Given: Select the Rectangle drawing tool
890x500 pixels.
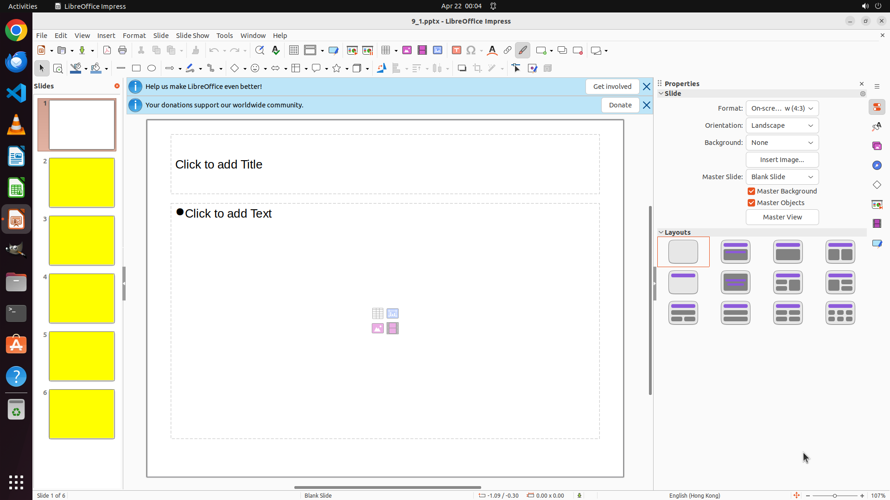Looking at the screenshot, I should (x=136, y=69).
